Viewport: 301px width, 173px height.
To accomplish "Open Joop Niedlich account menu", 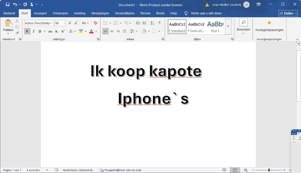I will click(231, 5).
